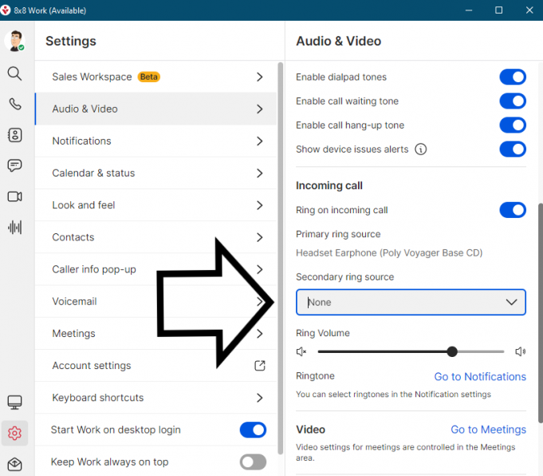The image size is (543, 476).
Task: Select Look and feel settings
Action: point(84,205)
